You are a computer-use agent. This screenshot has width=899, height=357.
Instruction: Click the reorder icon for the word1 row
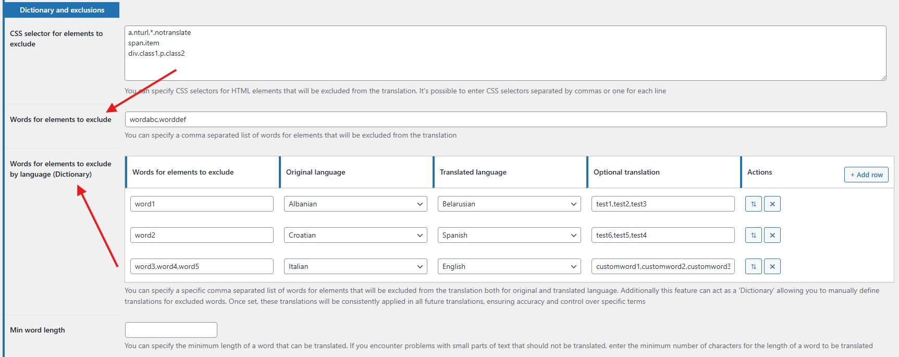click(754, 204)
